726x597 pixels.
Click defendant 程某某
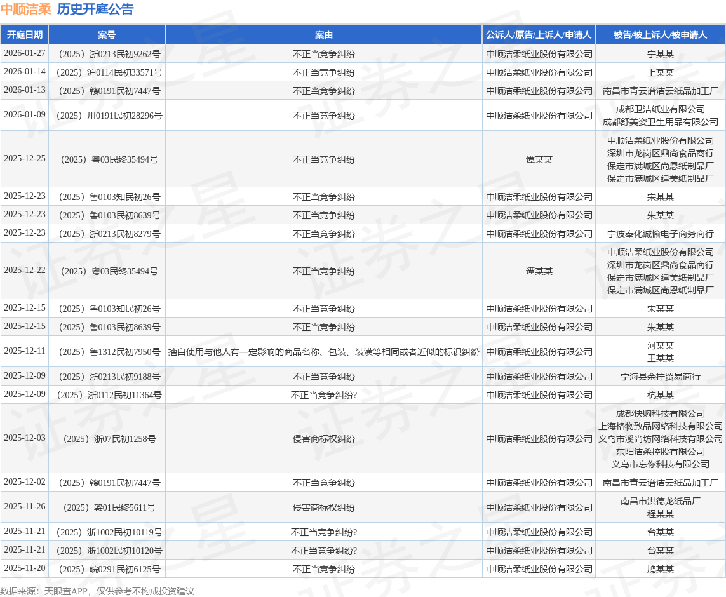[x=660, y=514]
